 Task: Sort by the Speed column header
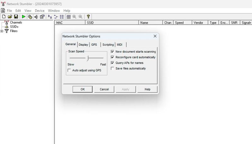pyautogui.click(x=183, y=23)
